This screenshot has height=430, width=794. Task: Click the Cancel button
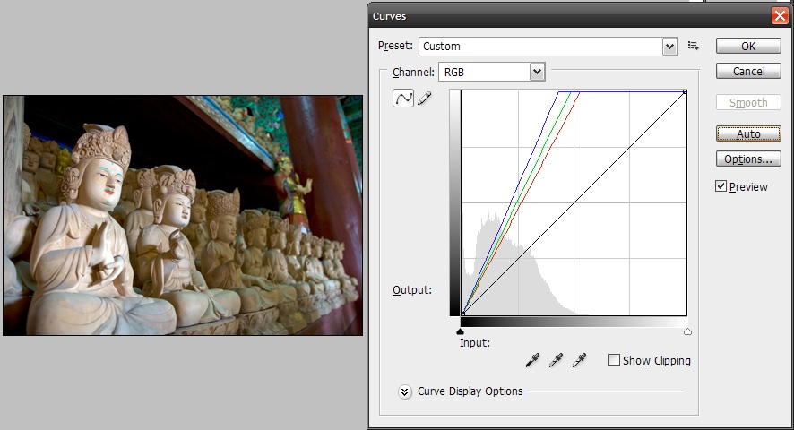[748, 71]
